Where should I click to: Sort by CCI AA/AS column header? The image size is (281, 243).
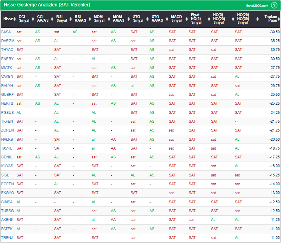coord(43,19)
